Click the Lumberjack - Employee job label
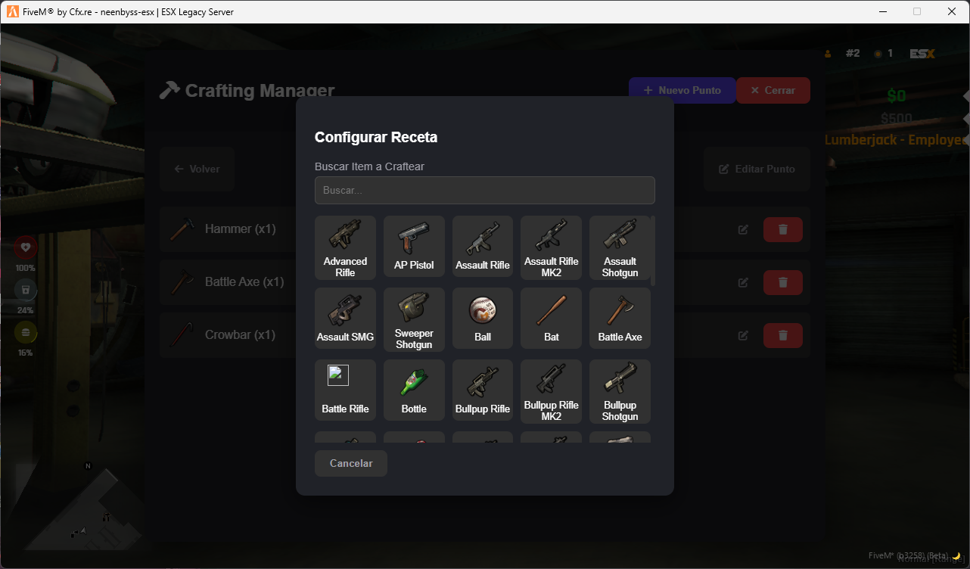 point(897,140)
